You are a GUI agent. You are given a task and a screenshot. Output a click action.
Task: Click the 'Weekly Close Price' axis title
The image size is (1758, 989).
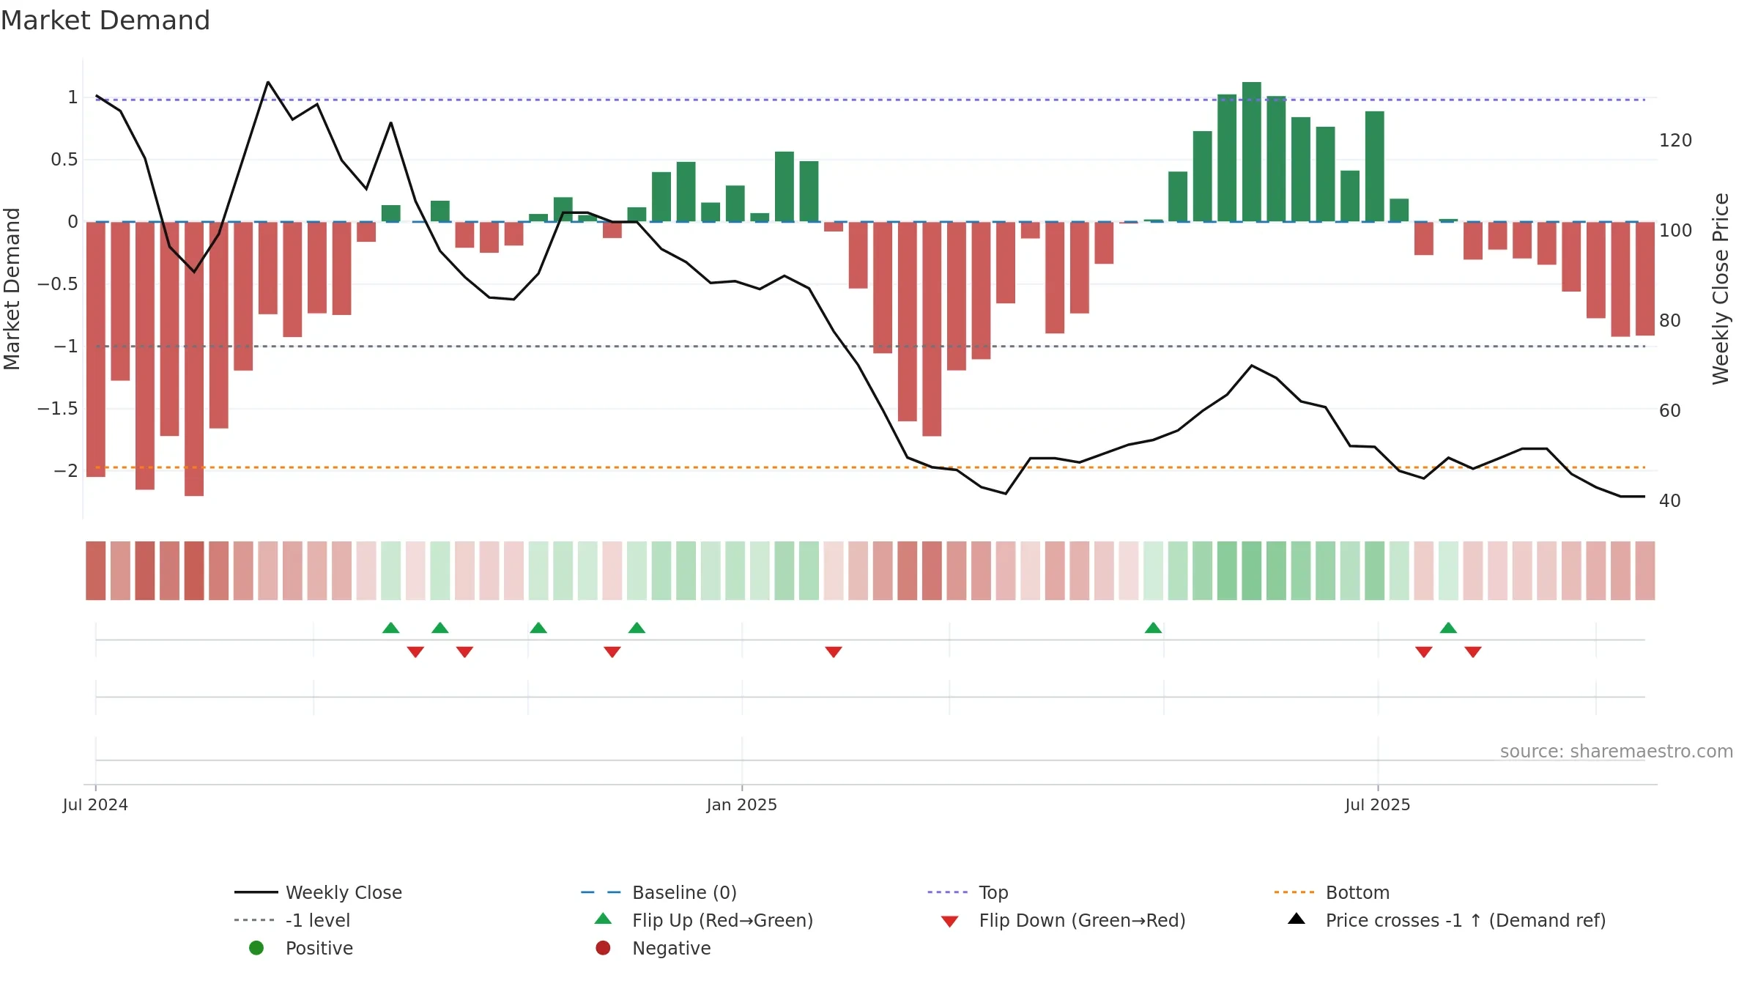coord(1721,289)
